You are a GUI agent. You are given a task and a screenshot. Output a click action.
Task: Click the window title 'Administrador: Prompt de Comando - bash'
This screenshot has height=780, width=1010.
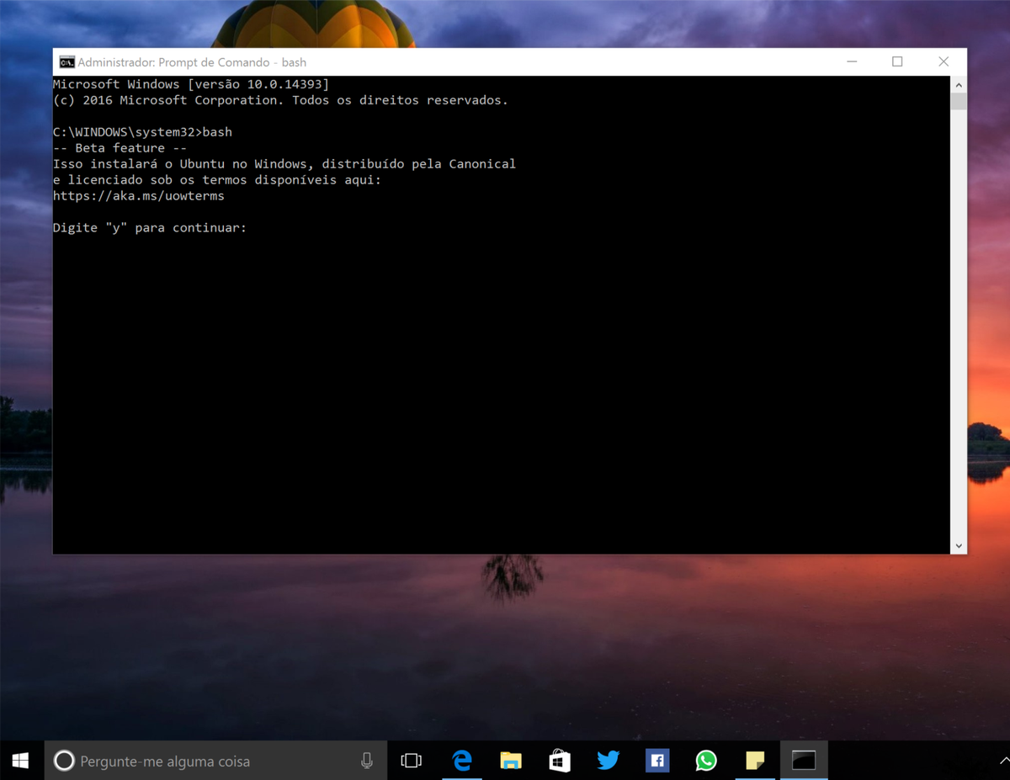(192, 62)
